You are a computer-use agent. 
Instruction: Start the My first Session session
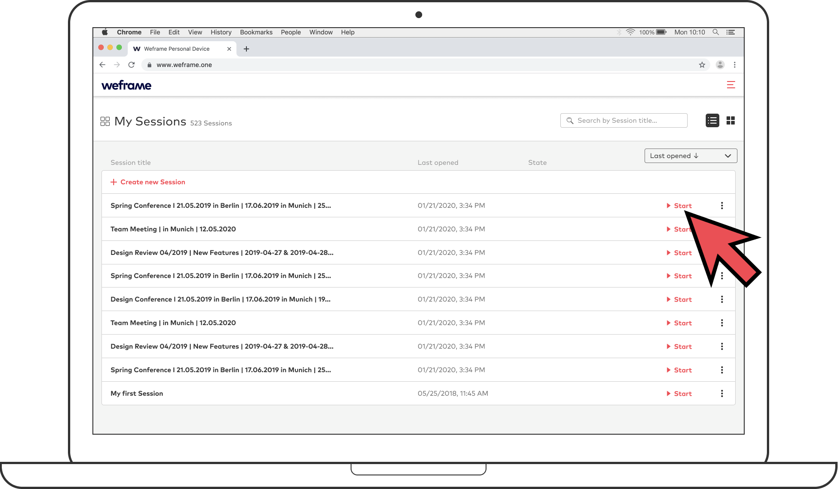(x=679, y=393)
